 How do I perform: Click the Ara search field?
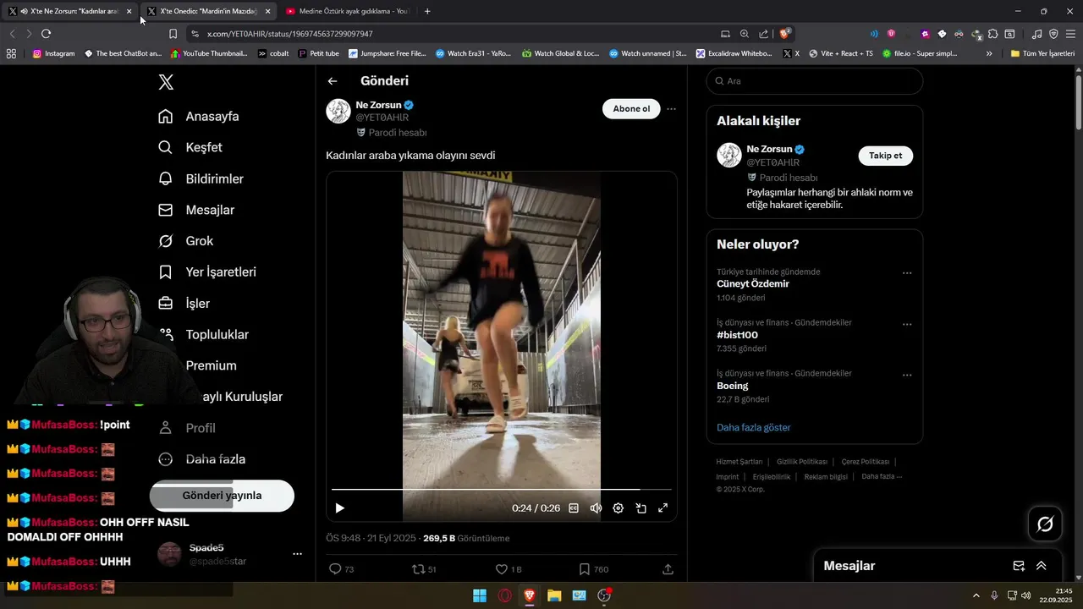click(x=815, y=81)
